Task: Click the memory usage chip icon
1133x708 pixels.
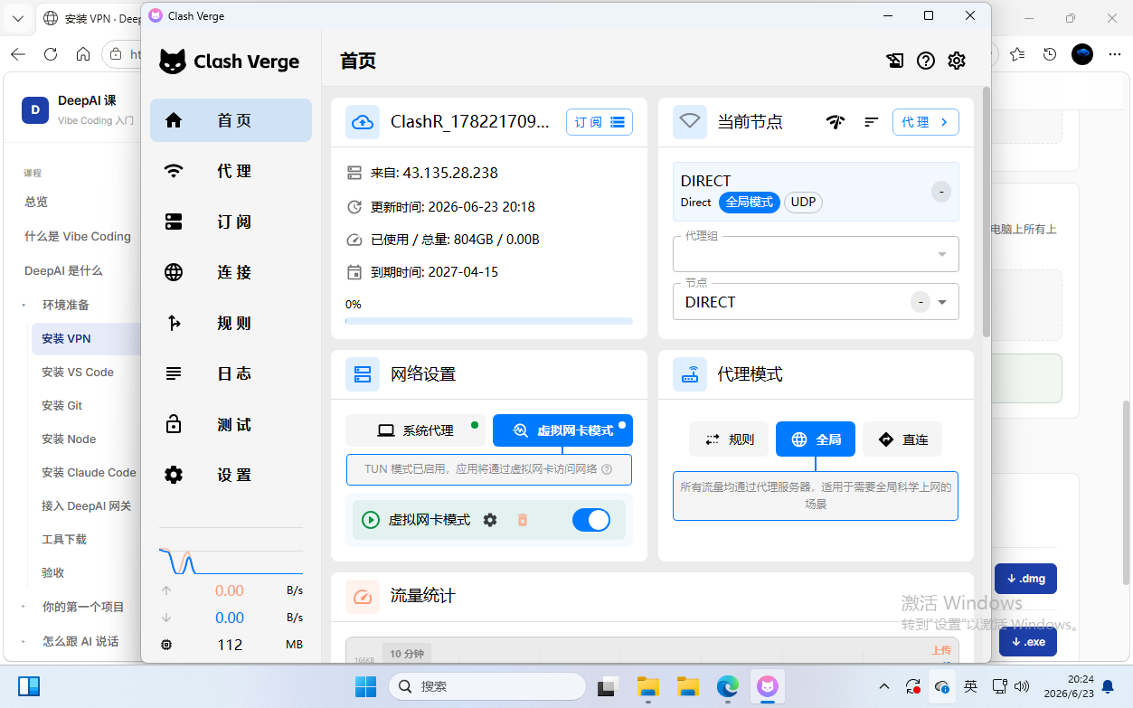Action: click(166, 645)
